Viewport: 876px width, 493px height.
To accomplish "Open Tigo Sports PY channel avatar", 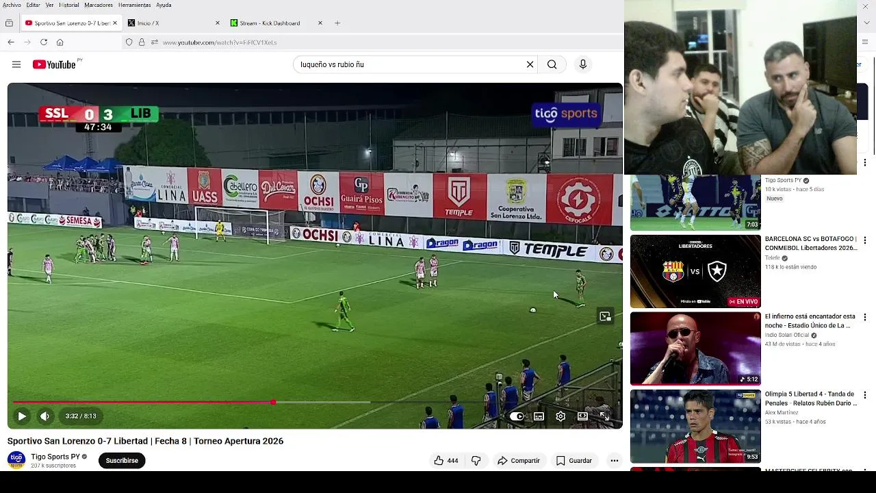I will (x=16, y=460).
